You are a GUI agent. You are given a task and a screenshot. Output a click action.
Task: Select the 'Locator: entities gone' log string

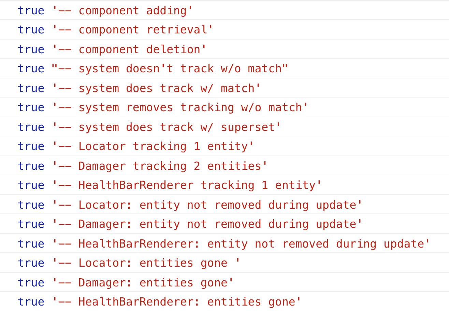[146, 263]
